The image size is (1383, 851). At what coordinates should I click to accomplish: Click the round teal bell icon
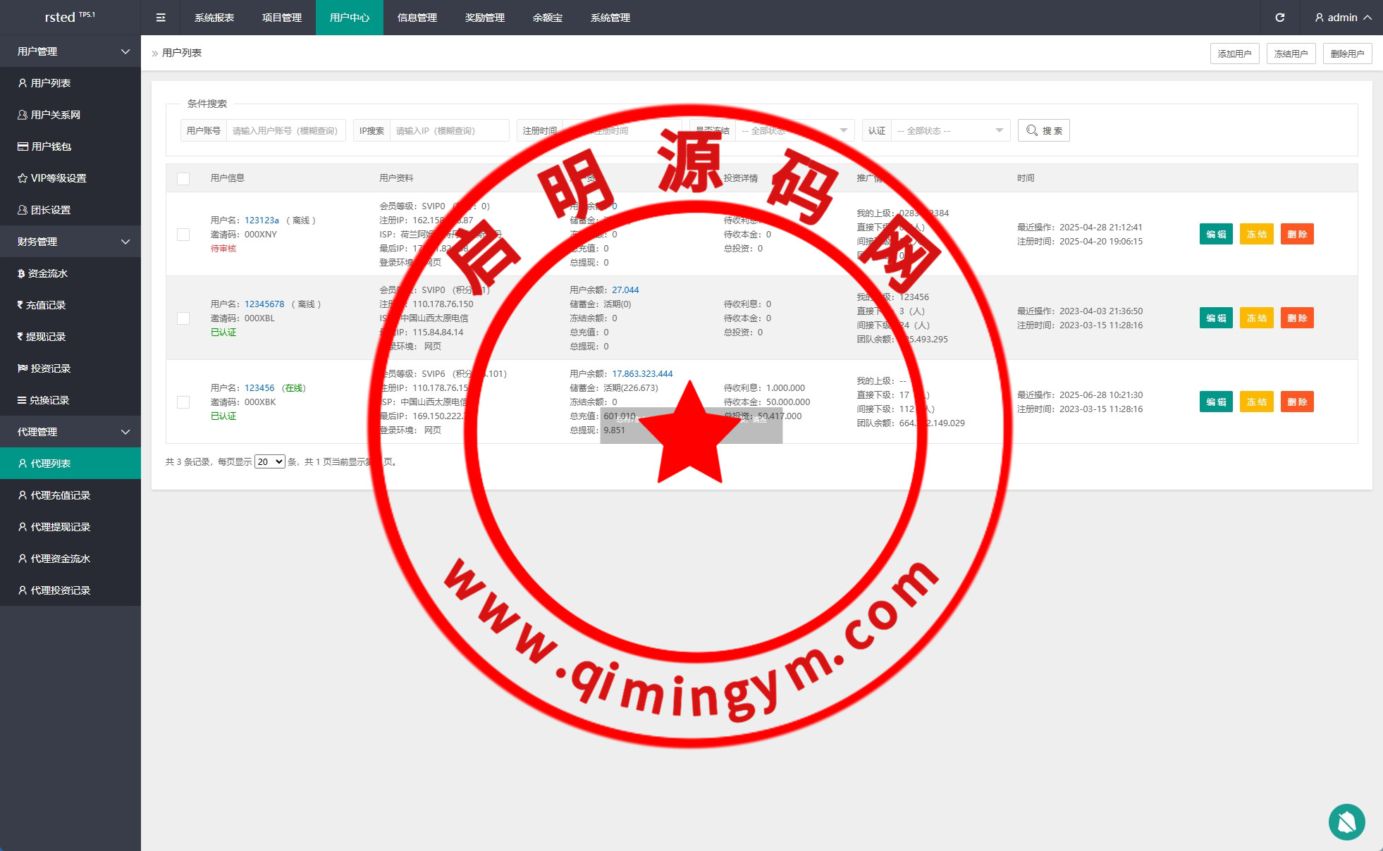[x=1346, y=821]
